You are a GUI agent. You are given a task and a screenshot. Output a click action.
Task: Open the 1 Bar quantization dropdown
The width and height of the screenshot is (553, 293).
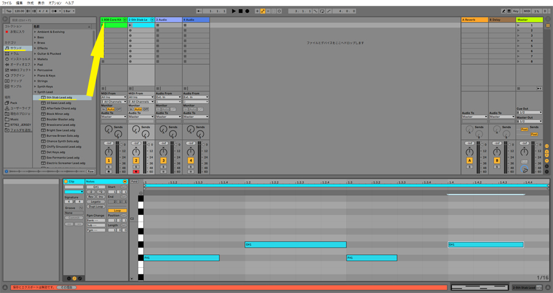pyautogui.click(x=69, y=11)
